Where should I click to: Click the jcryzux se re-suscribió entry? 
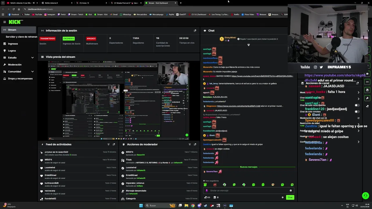pos(78,153)
